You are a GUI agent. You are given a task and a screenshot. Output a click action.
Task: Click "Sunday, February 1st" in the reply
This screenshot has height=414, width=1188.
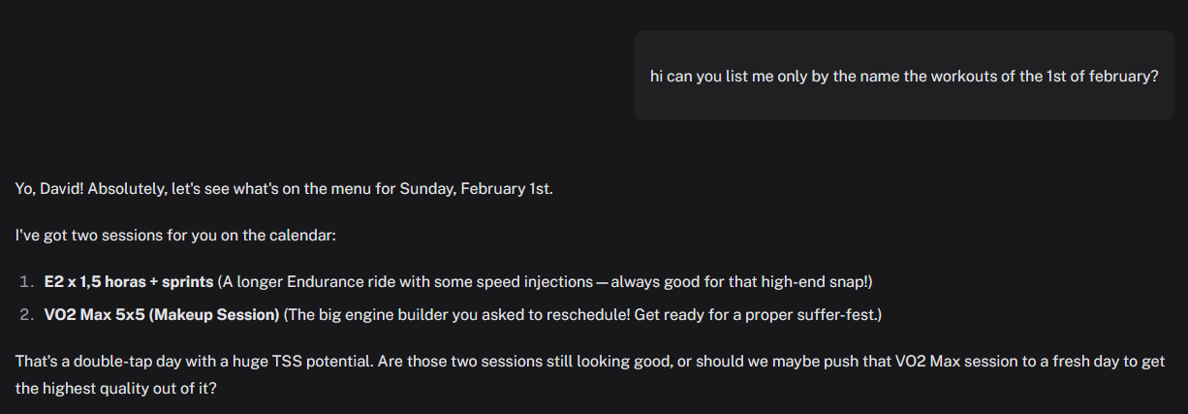[x=479, y=188]
